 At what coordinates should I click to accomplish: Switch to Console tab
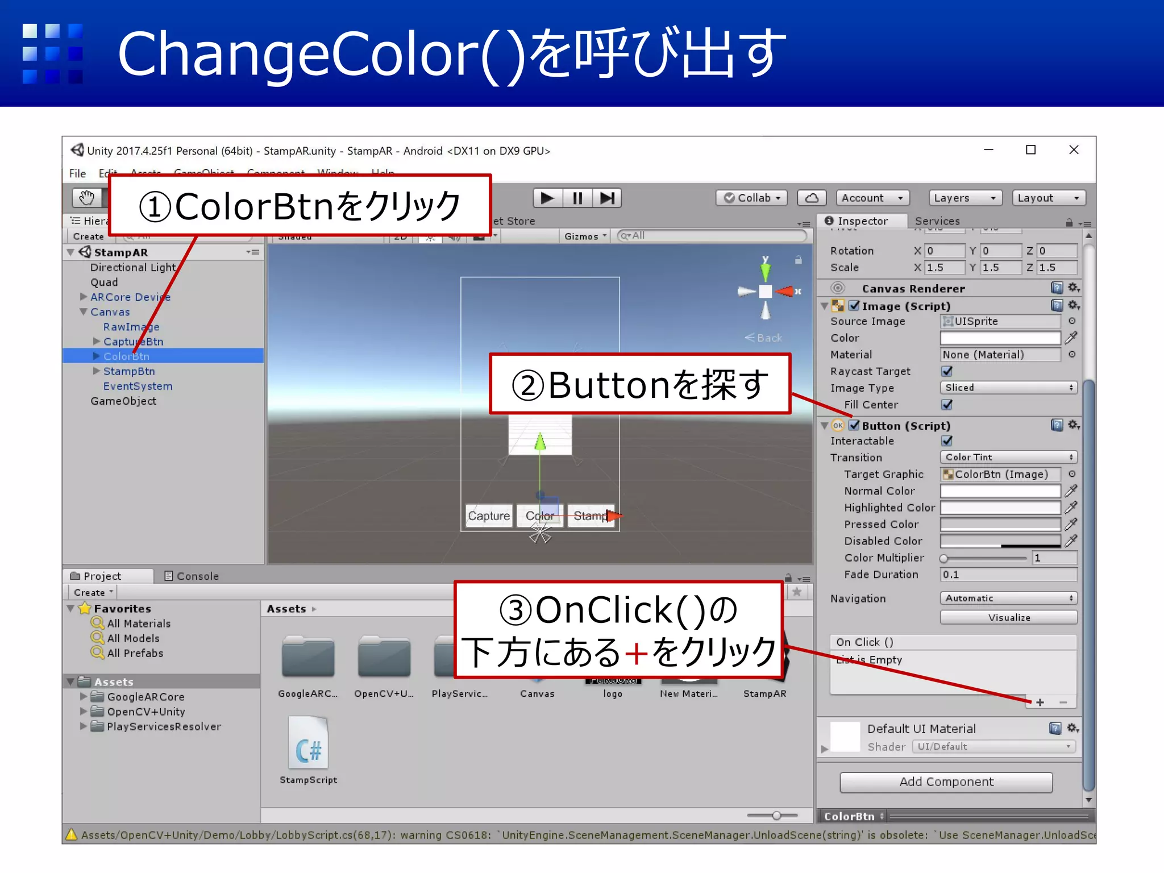click(191, 576)
